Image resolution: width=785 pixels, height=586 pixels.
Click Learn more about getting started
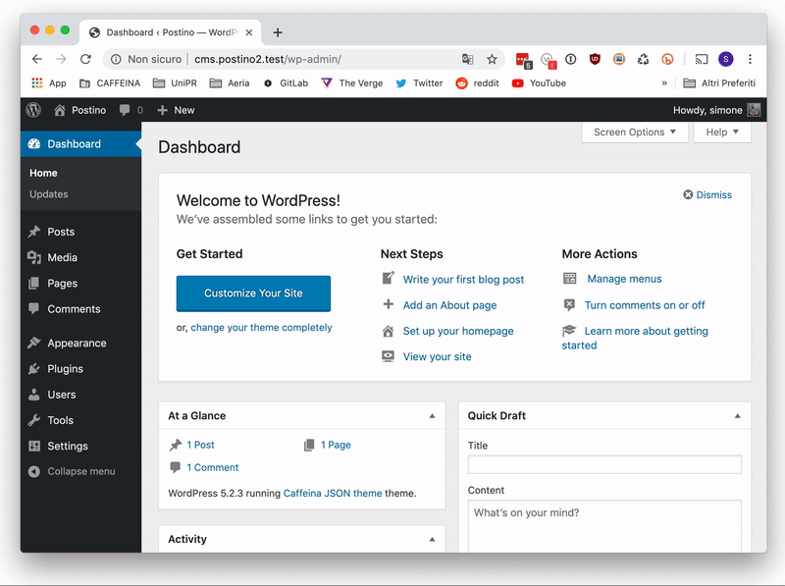pos(635,338)
